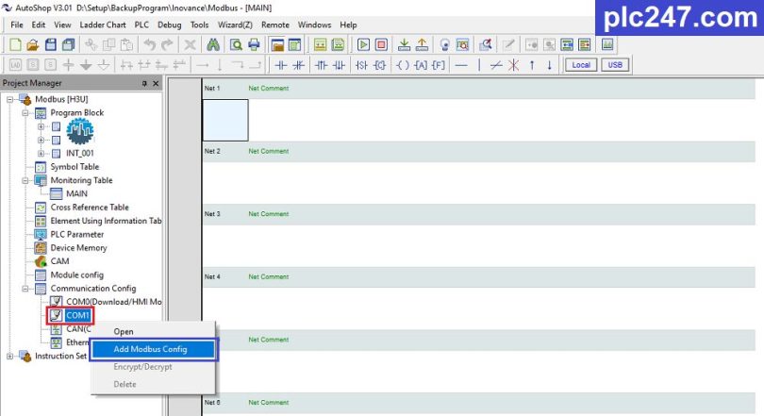The height and width of the screenshot is (416, 764).
Task: Click the Net 4 Net Comment text
Action: pos(269,276)
